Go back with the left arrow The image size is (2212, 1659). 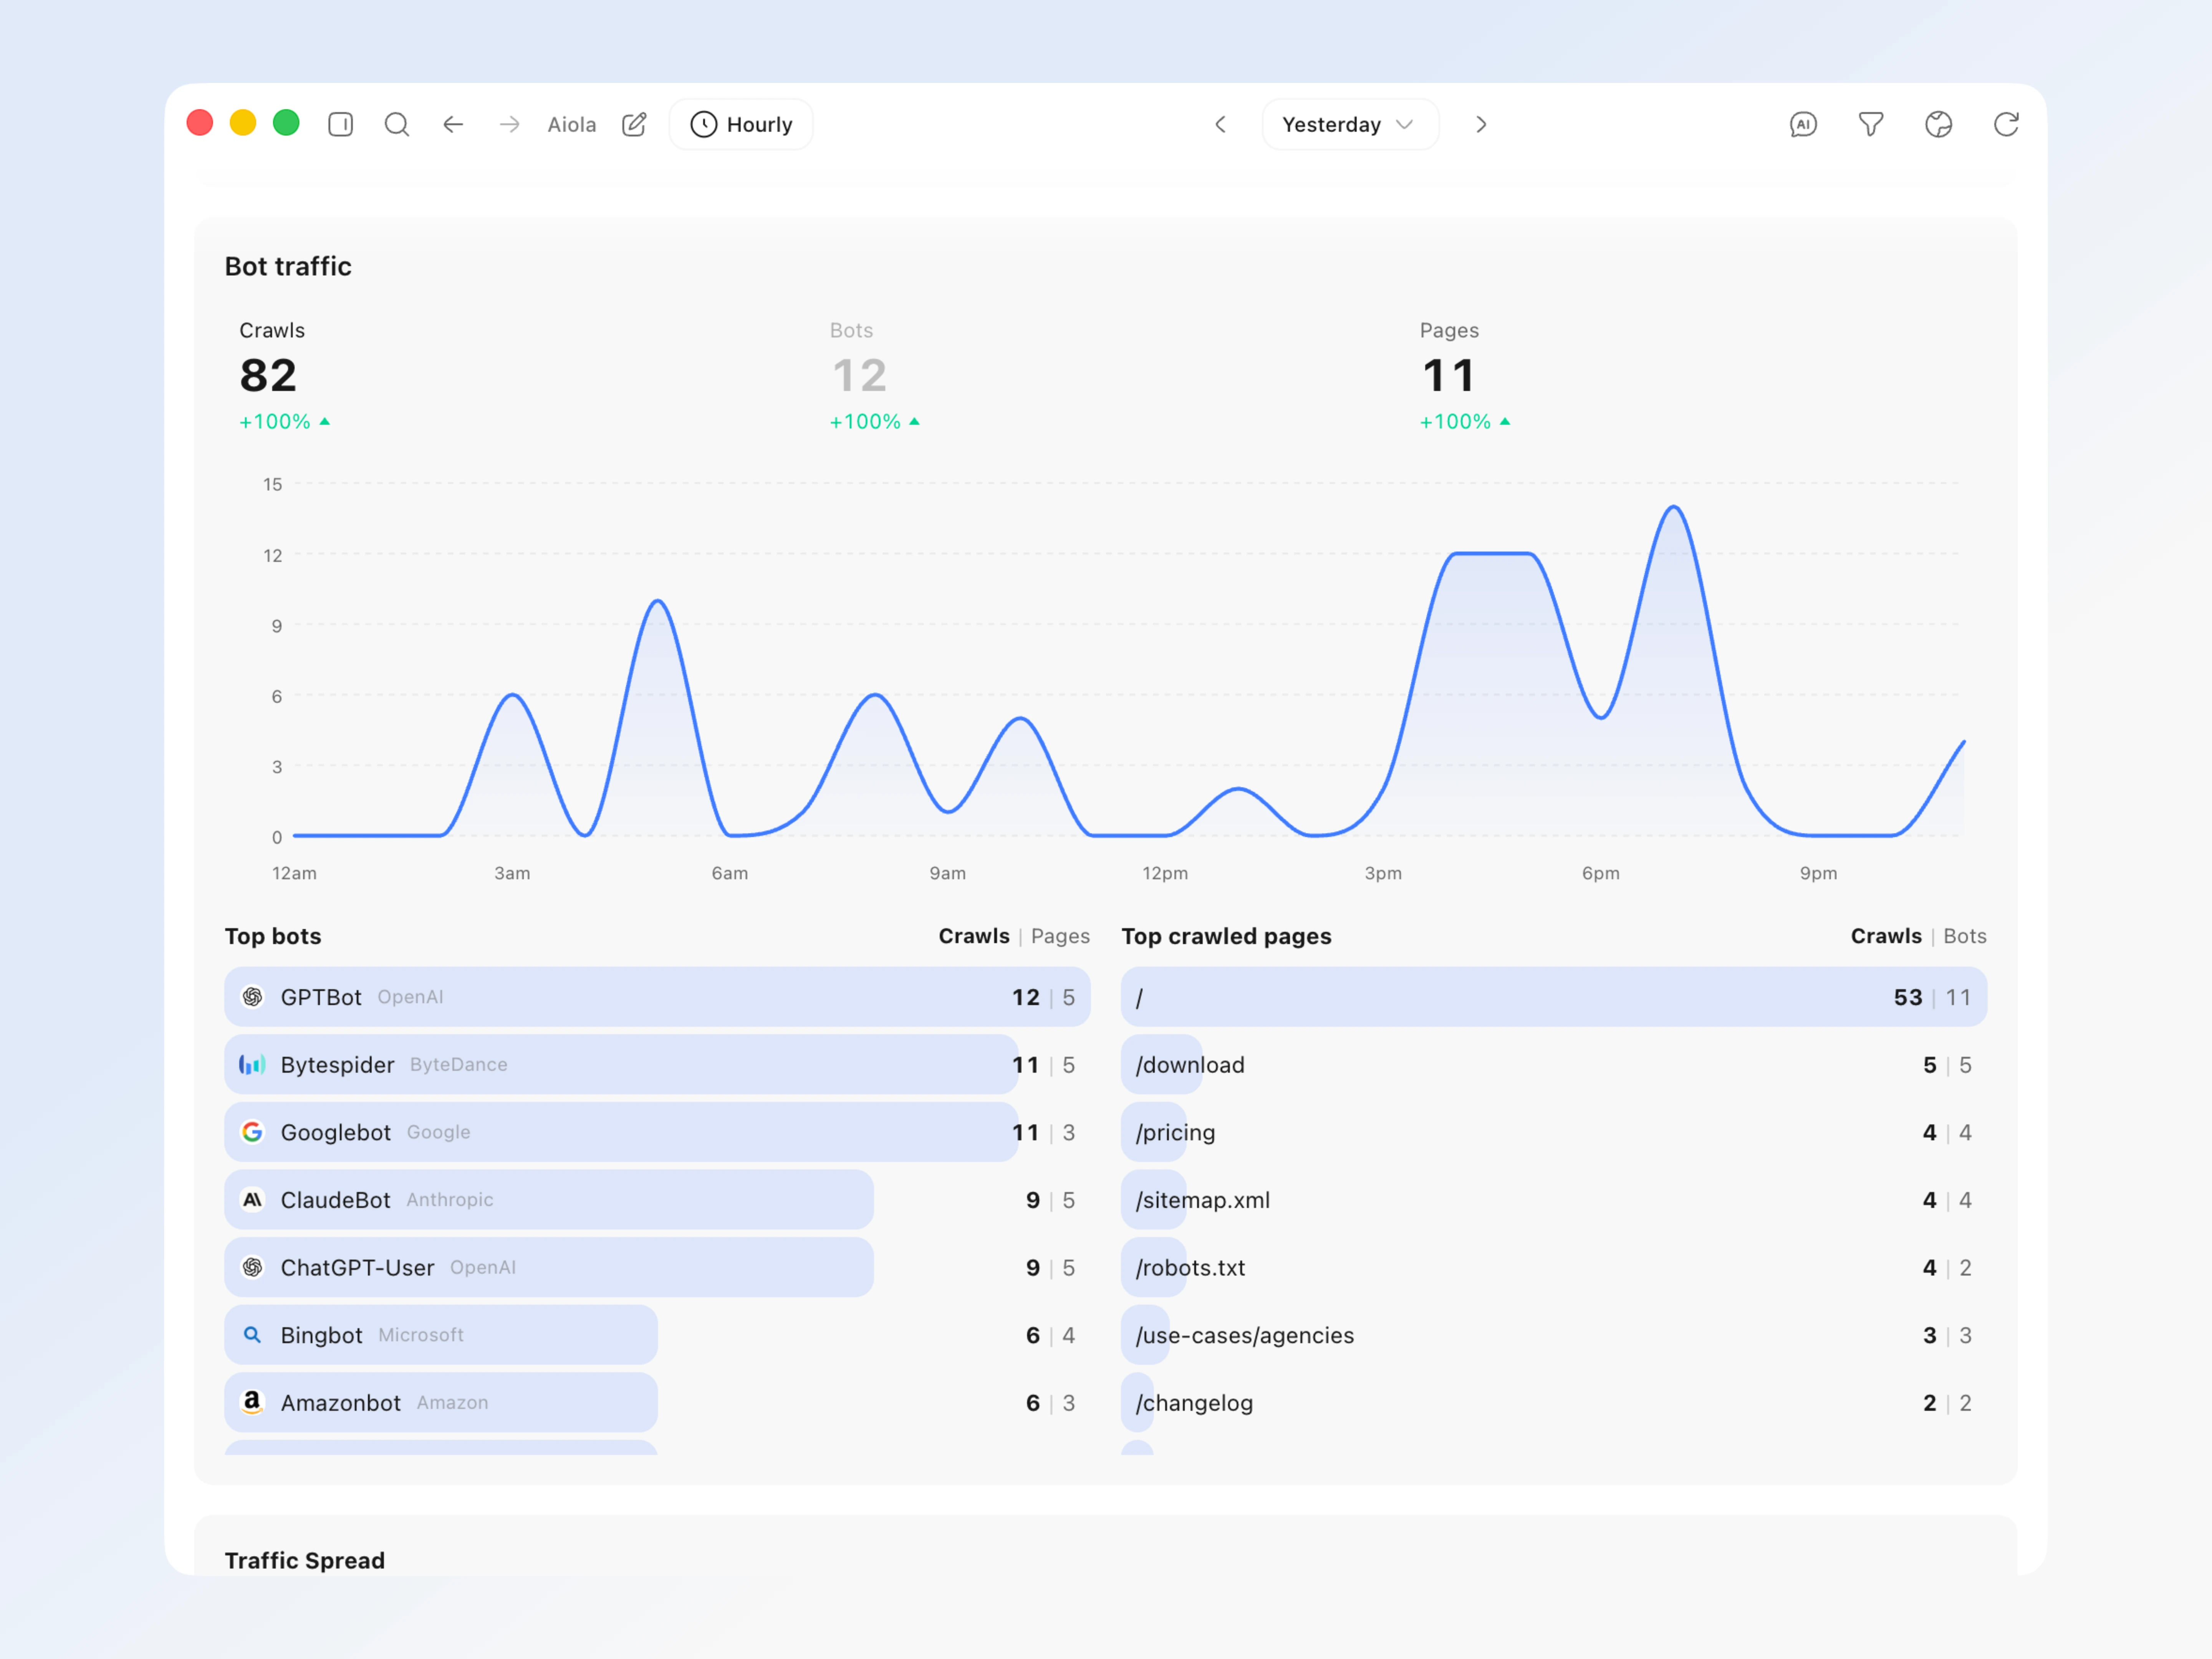click(x=453, y=124)
